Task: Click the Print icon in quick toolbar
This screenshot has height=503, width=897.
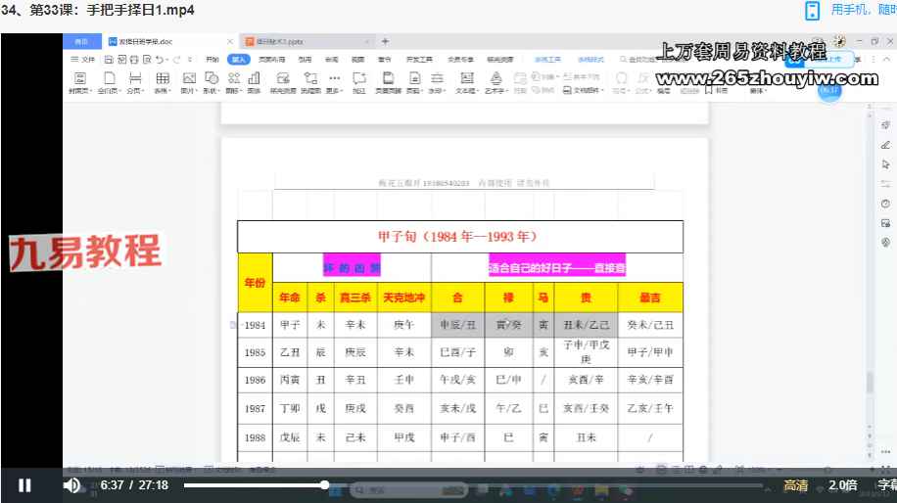Action: tap(134, 60)
